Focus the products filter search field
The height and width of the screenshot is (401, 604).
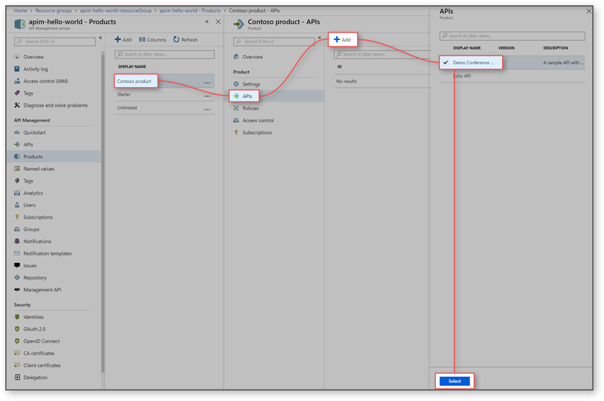tap(165, 54)
